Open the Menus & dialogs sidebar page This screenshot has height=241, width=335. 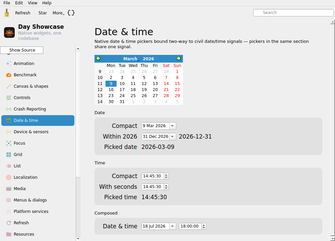click(38, 200)
